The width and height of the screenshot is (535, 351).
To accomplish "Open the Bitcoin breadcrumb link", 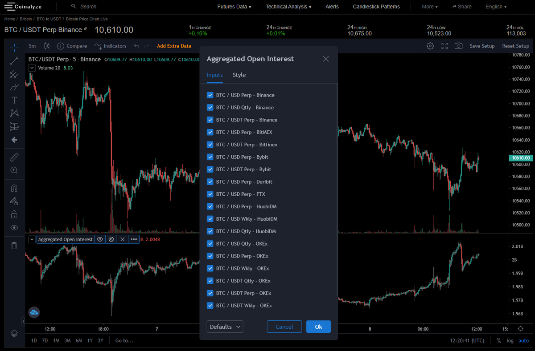I will coord(25,19).
